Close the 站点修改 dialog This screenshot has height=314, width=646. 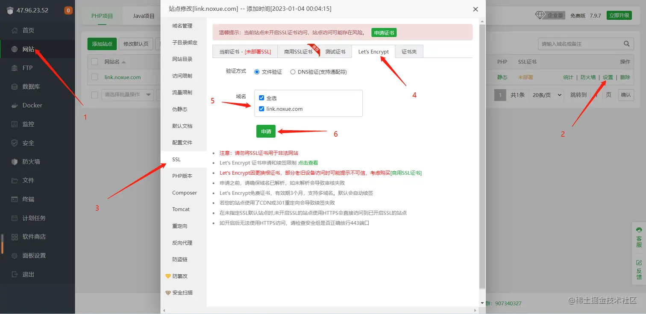[476, 9]
